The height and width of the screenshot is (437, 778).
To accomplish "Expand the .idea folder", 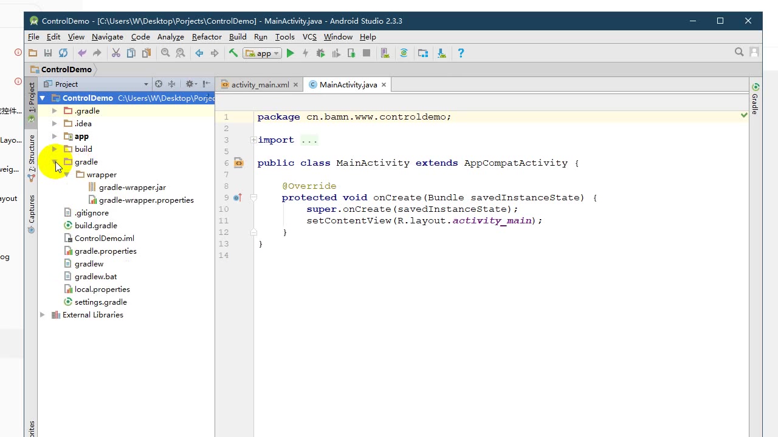I will point(55,124).
